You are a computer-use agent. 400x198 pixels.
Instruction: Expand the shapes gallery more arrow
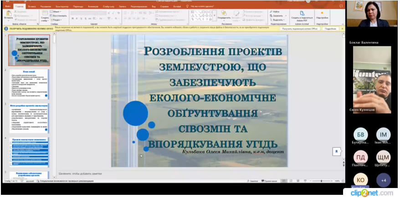(214, 15)
